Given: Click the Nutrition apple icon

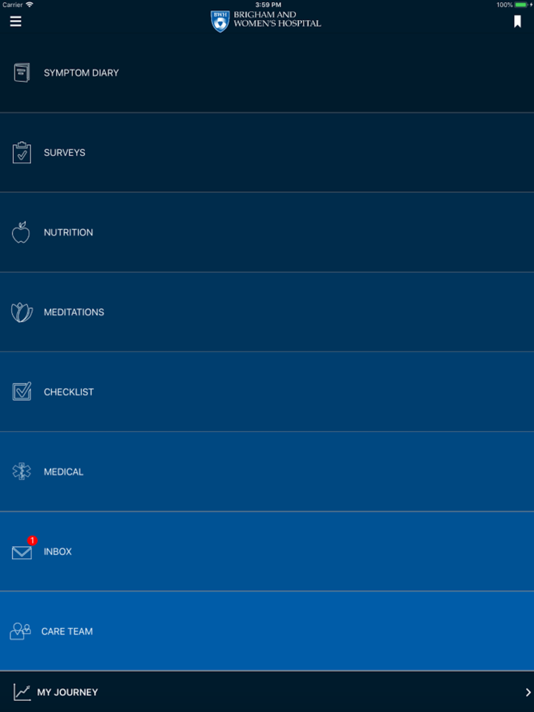Looking at the screenshot, I should pos(21,232).
